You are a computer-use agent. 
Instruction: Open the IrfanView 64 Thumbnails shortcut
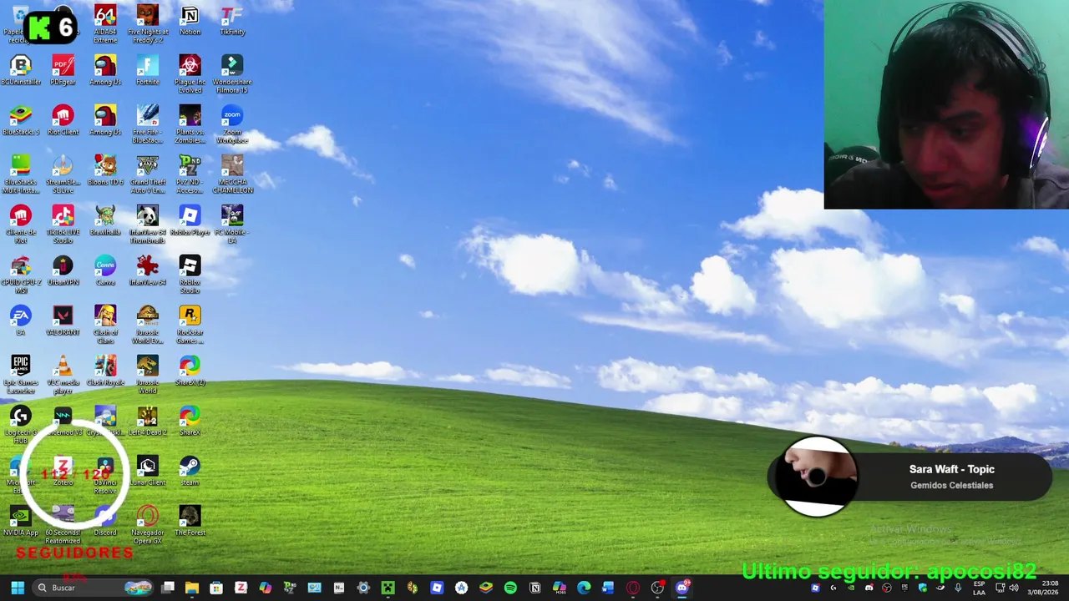[x=148, y=225]
